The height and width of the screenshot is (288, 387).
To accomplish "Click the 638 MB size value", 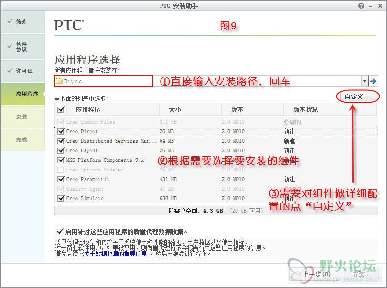I will coord(168,198).
